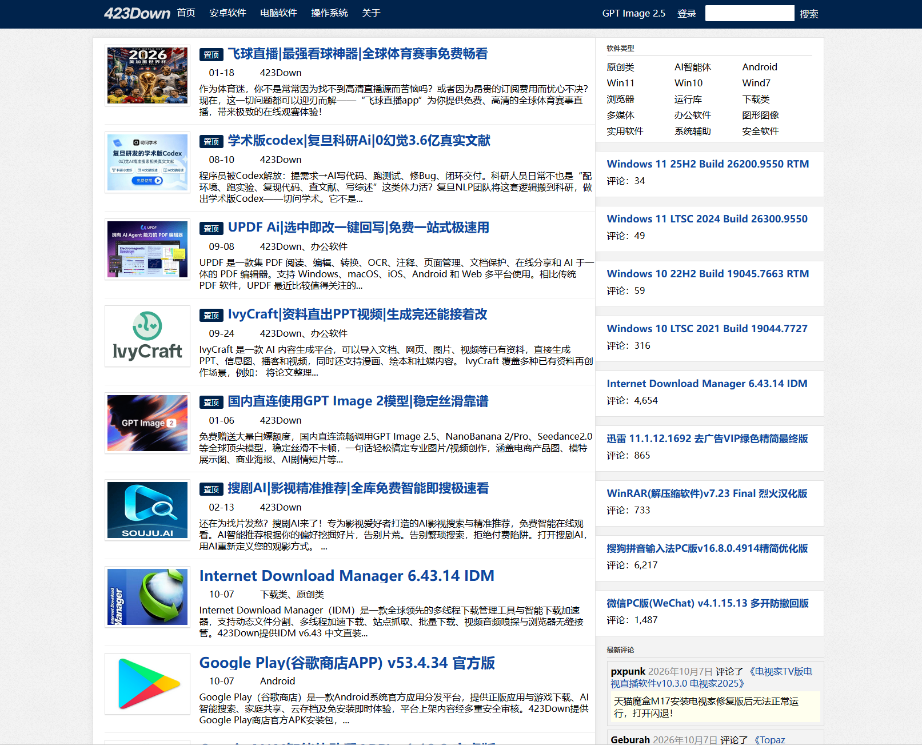Select the AI智能体 software category
The image size is (922, 745).
tap(693, 67)
